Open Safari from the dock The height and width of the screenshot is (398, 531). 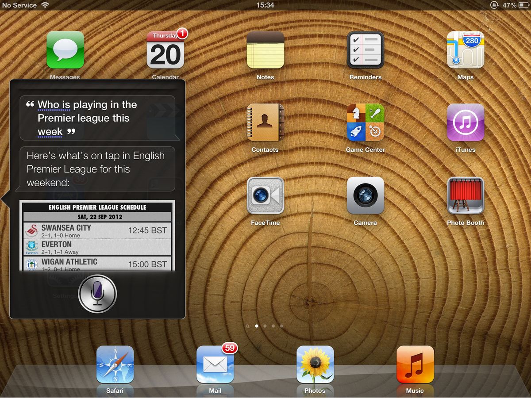tap(115, 364)
